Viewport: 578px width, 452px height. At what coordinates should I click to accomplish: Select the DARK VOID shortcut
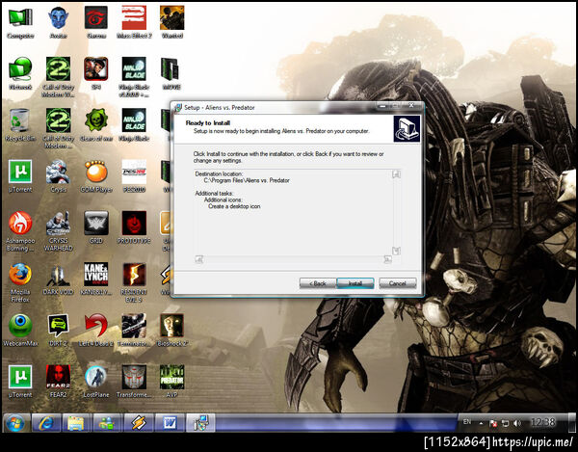click(58, 279)
